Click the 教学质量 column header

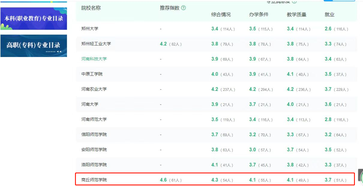[x=296, y=15]
